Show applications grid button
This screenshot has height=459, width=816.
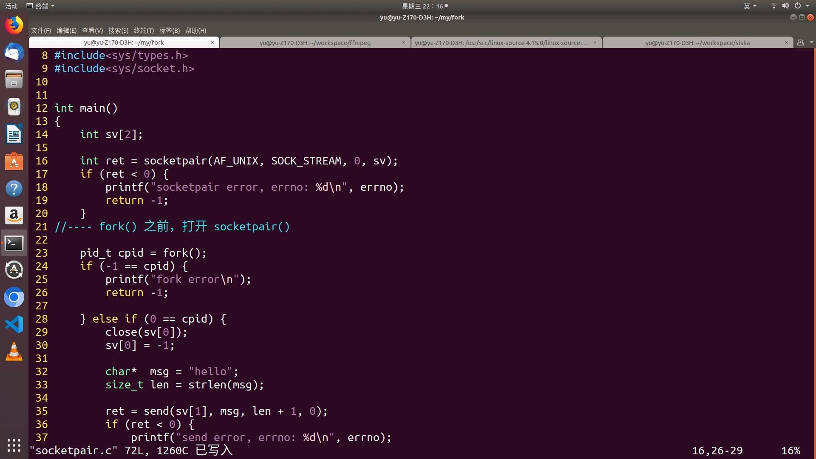14,445
